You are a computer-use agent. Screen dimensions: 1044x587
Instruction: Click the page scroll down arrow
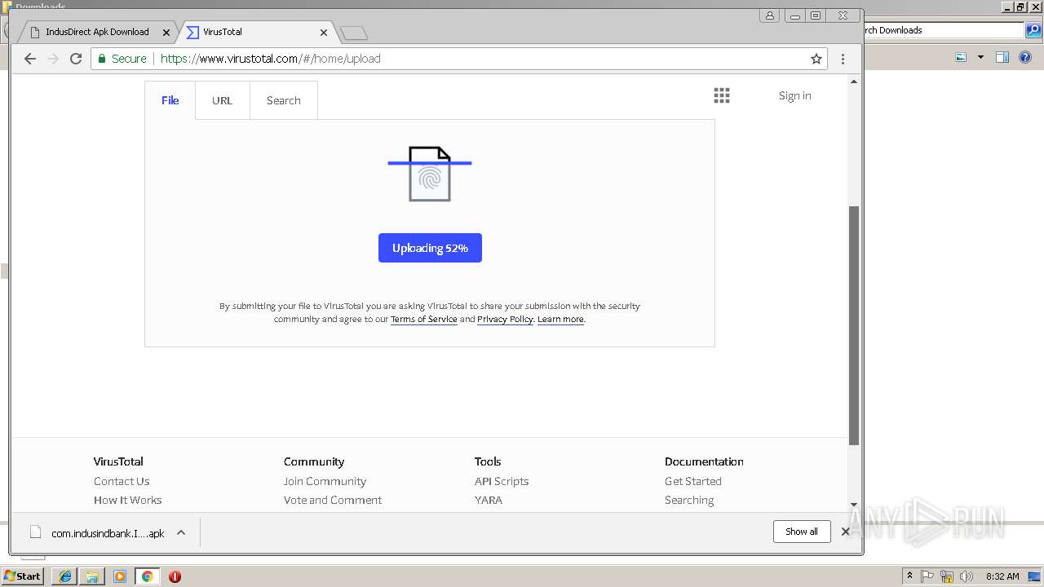[854, 505]
